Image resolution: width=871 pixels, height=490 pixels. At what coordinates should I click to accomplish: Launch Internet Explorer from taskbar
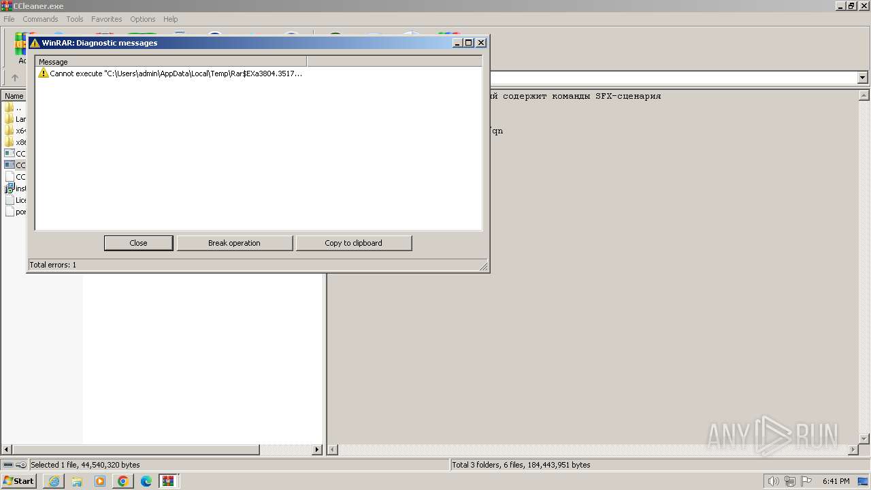click(x=54, y=481)
